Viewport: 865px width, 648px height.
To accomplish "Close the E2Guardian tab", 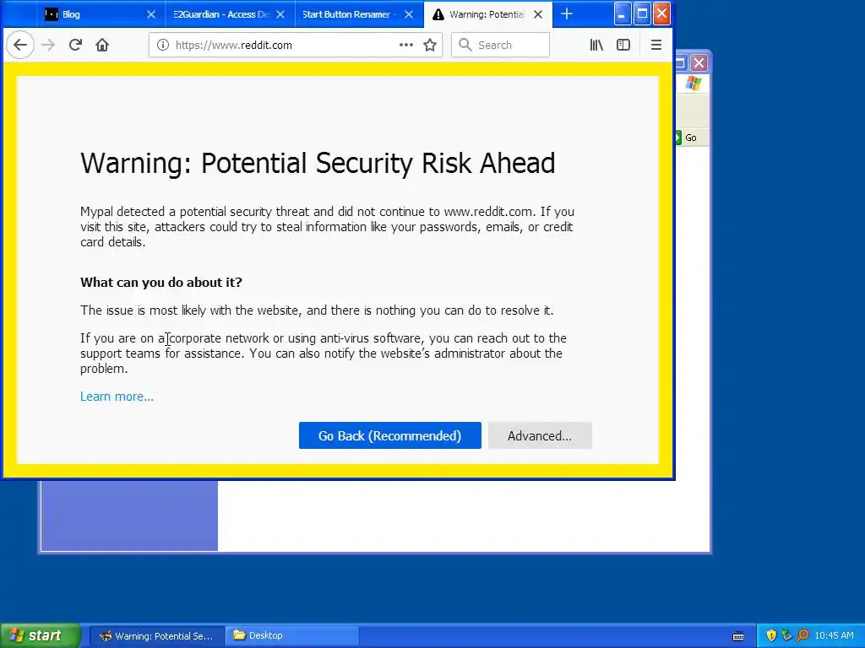I will coord(280,15).
